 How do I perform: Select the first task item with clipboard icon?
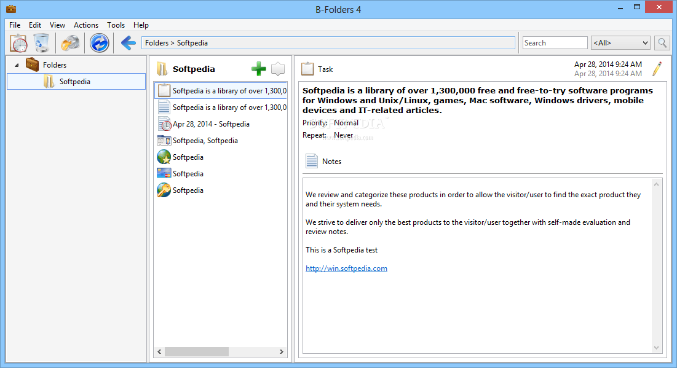pos(221,90)
